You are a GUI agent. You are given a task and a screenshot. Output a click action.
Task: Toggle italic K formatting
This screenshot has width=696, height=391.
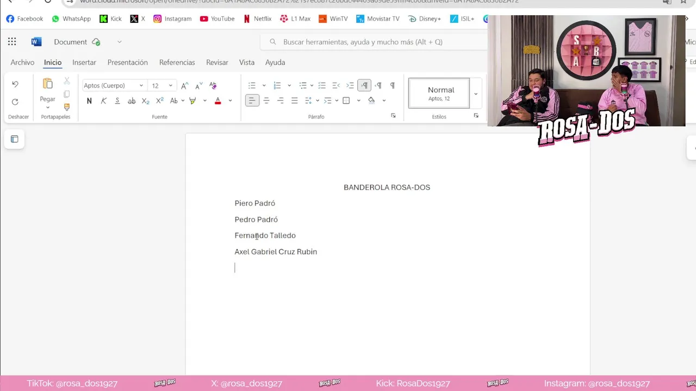point(103,100)
